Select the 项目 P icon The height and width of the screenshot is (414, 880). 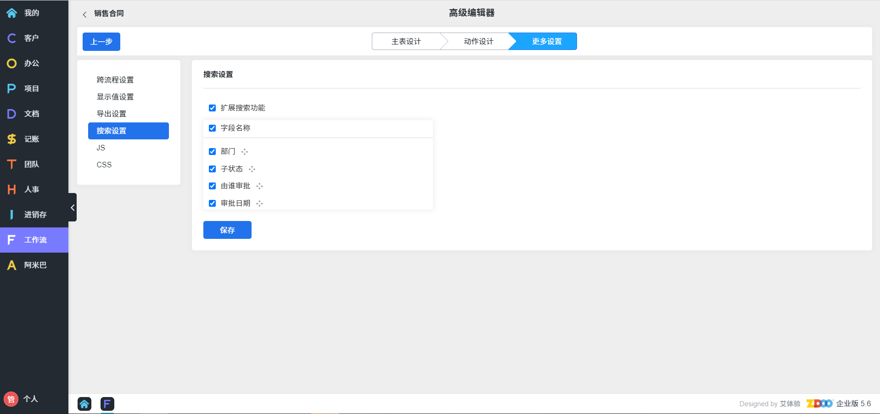[11, 88]
